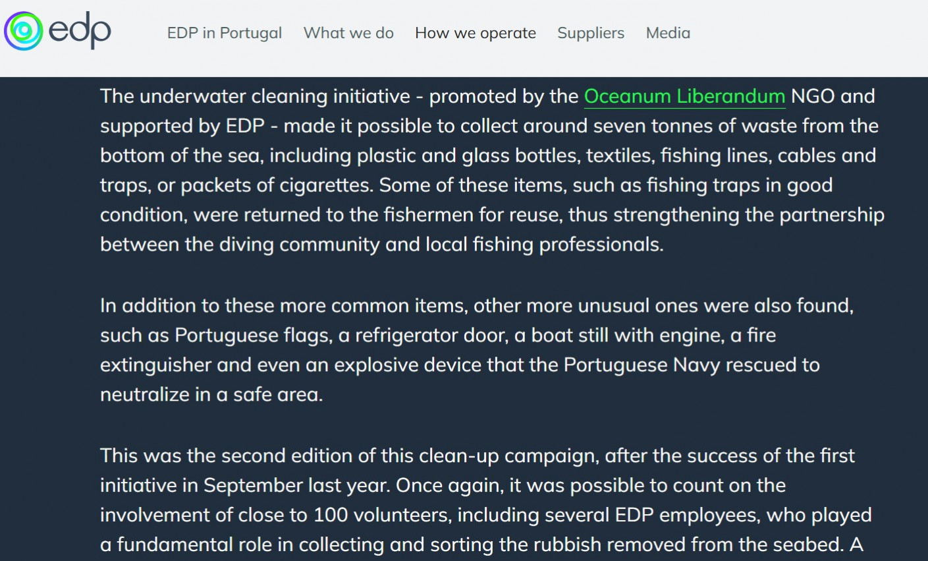This screenshot has height=561, width=928.
Task: Follow the Oceanum Liberandum link
Action: (x=684, y=96)
